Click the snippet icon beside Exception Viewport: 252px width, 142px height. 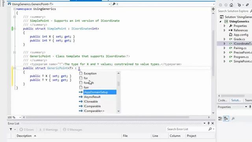tap(81, 73)
